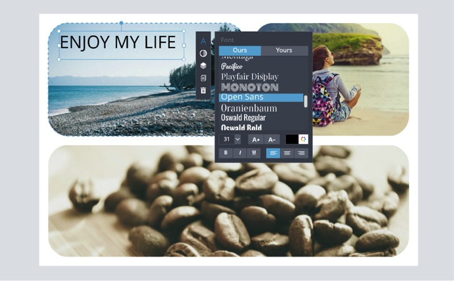The height and width of the screenshot is (281, 454).
Task: Click the layers stack icon
Action: [x=203, y=66]
